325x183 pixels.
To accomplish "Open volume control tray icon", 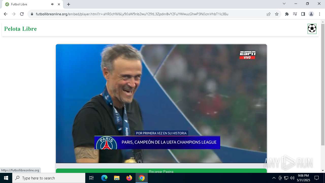I will [292, 178].
